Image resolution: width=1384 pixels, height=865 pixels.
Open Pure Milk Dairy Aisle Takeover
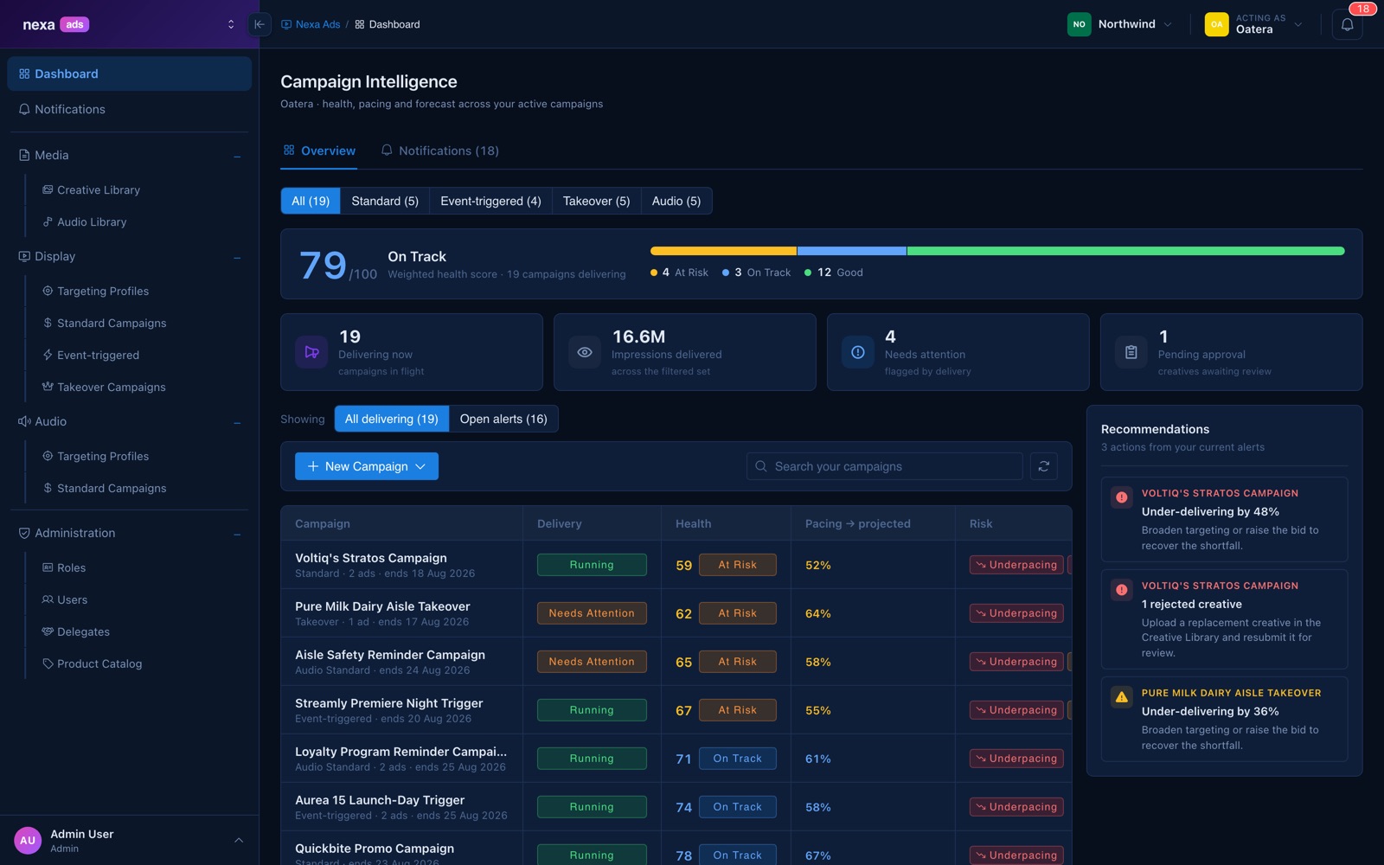676,613
